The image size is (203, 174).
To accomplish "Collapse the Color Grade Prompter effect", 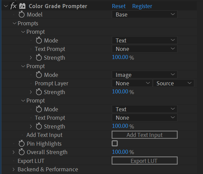I will coord(5,6).
